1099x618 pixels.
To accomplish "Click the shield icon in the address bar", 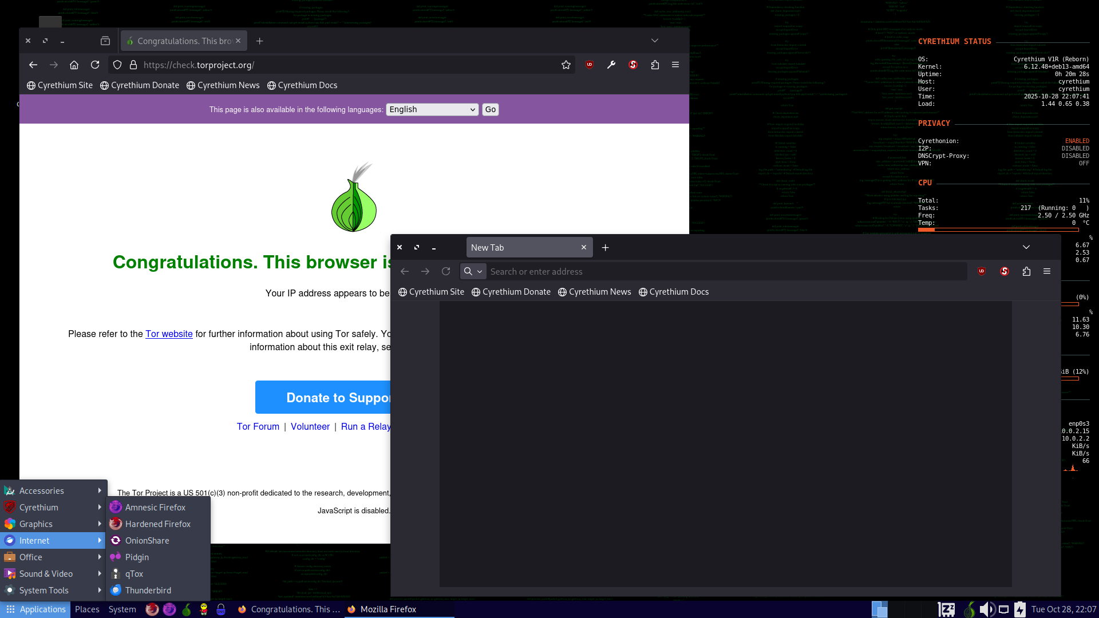I will click(x=117, y=65).
